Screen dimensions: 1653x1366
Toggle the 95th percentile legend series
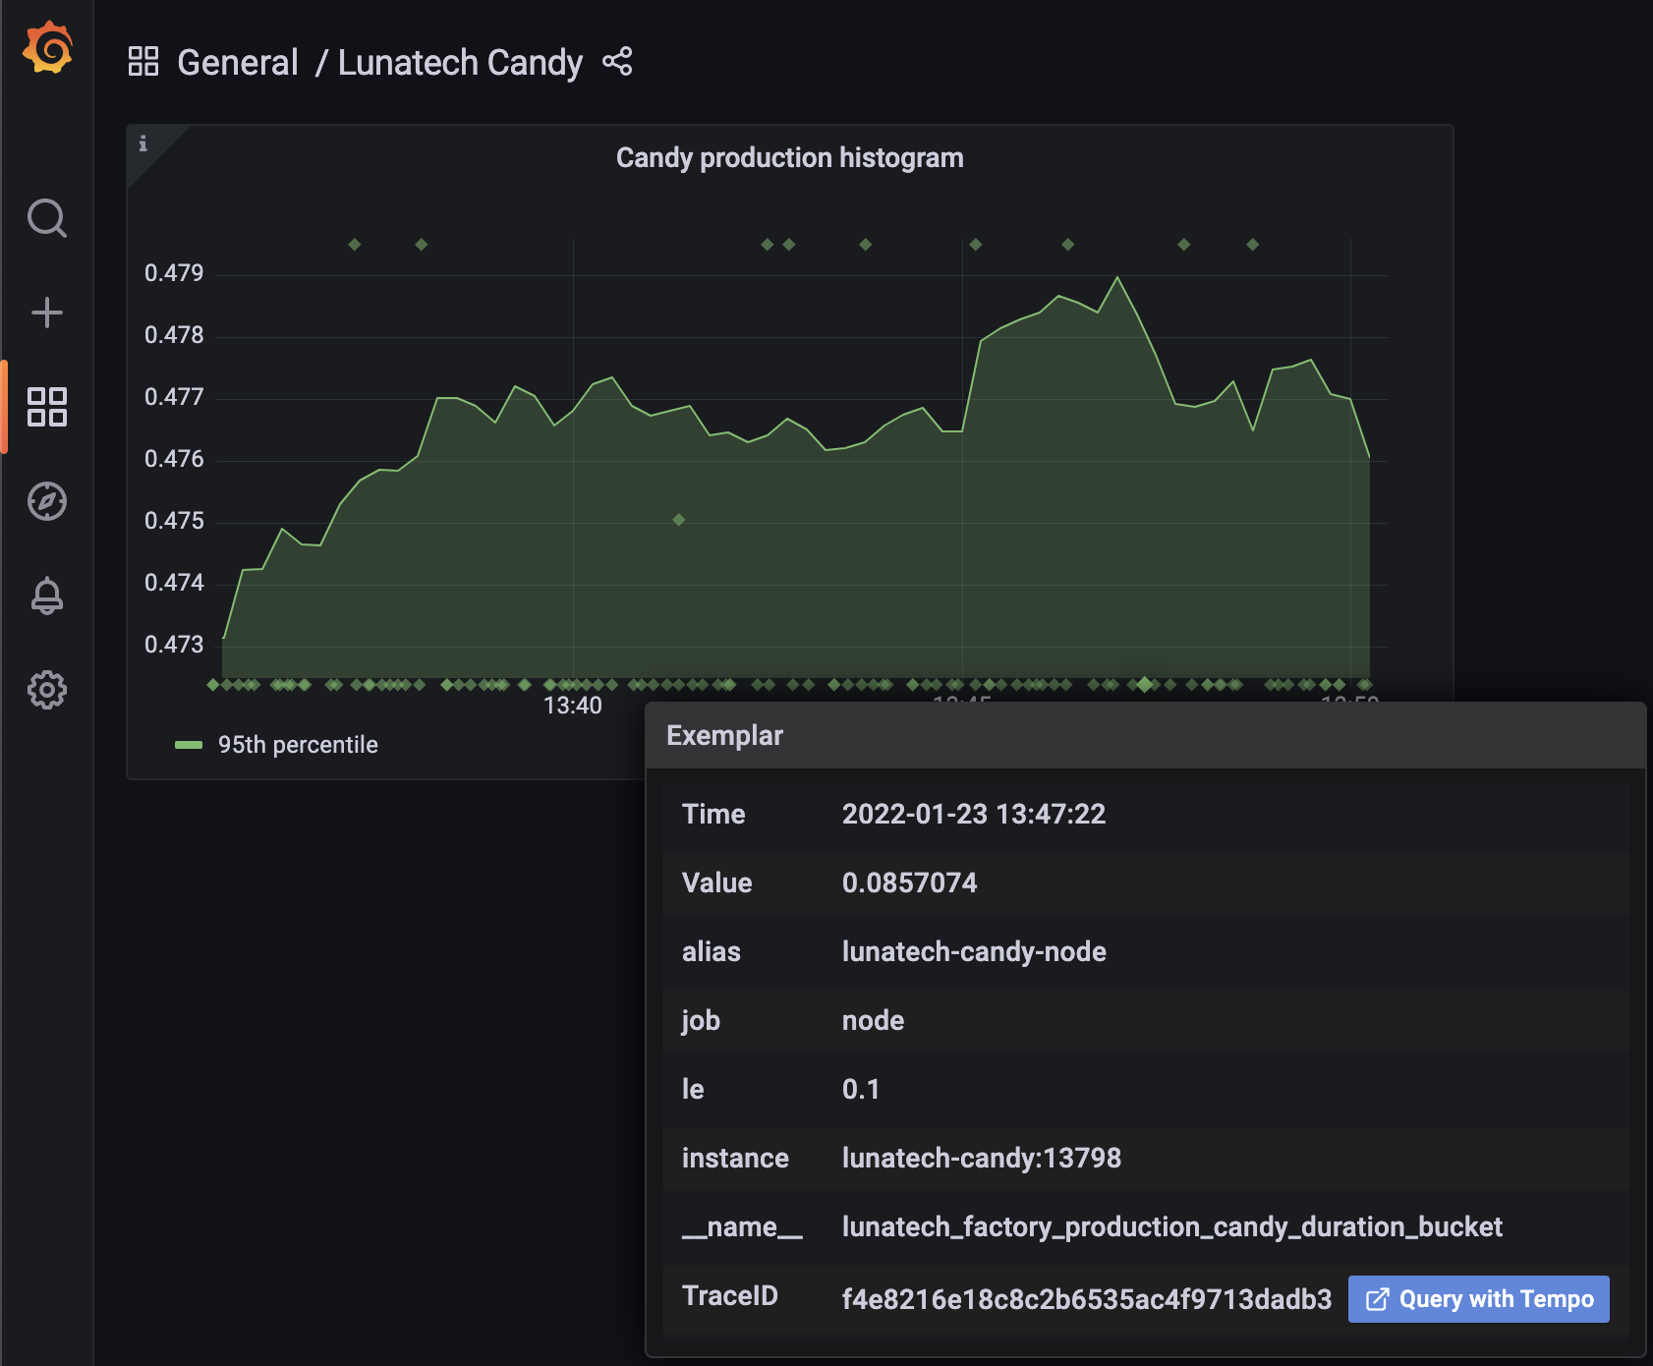pyautogui.click(x=298, y=745)
